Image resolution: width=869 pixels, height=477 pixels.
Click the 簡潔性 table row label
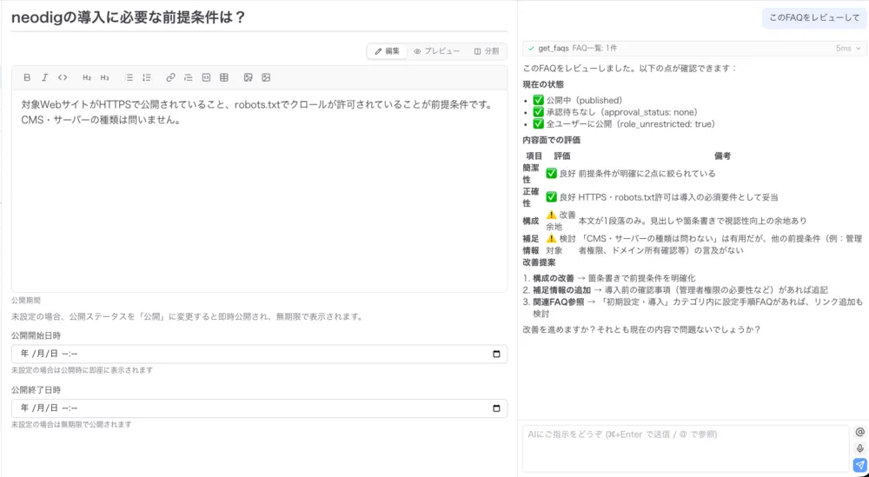pyautogui.click(x=531, y=174)
